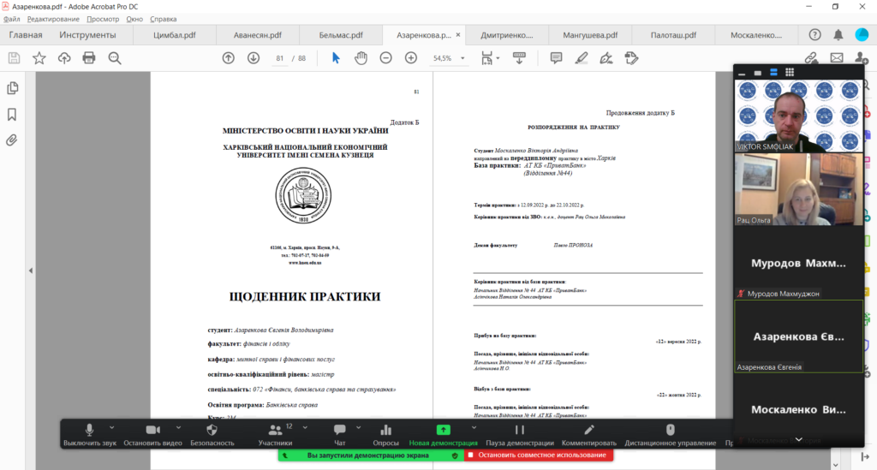Screen dimensions: 877x470
Task: Expand audio options arrow next to microphone
Action: (112, 427)
